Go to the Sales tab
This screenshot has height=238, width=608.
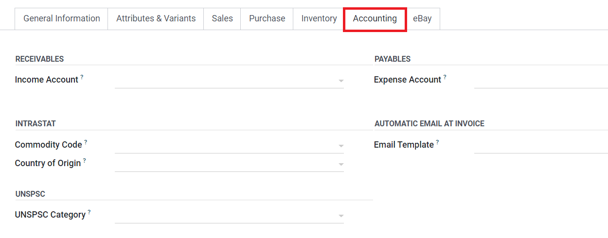(x=222, y=18)
